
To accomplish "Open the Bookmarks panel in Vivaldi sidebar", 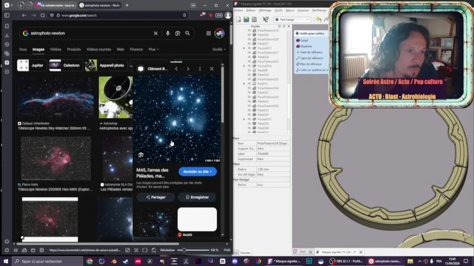I will click(7, 26).
